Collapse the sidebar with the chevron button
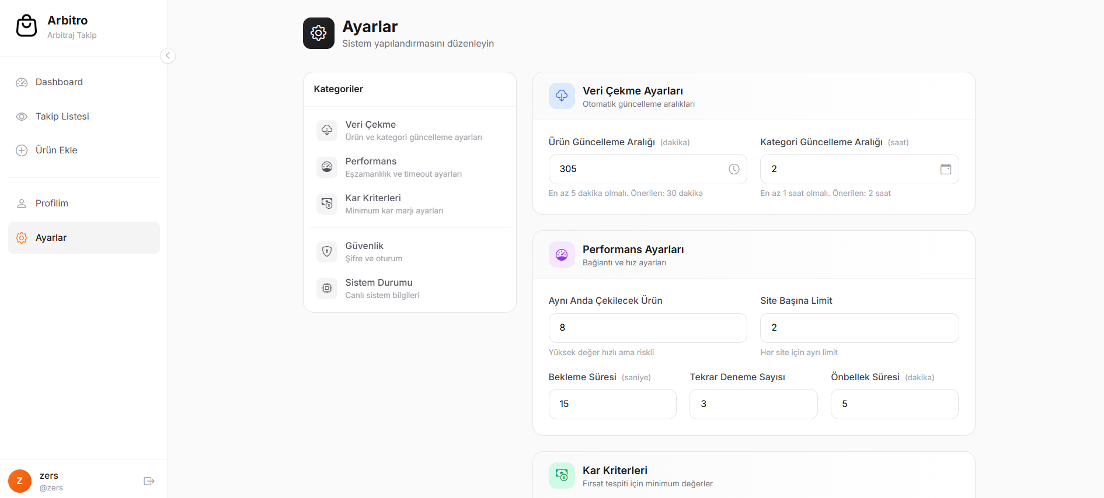Viewport: 1104px width, 498px height. tap(168, 55)
